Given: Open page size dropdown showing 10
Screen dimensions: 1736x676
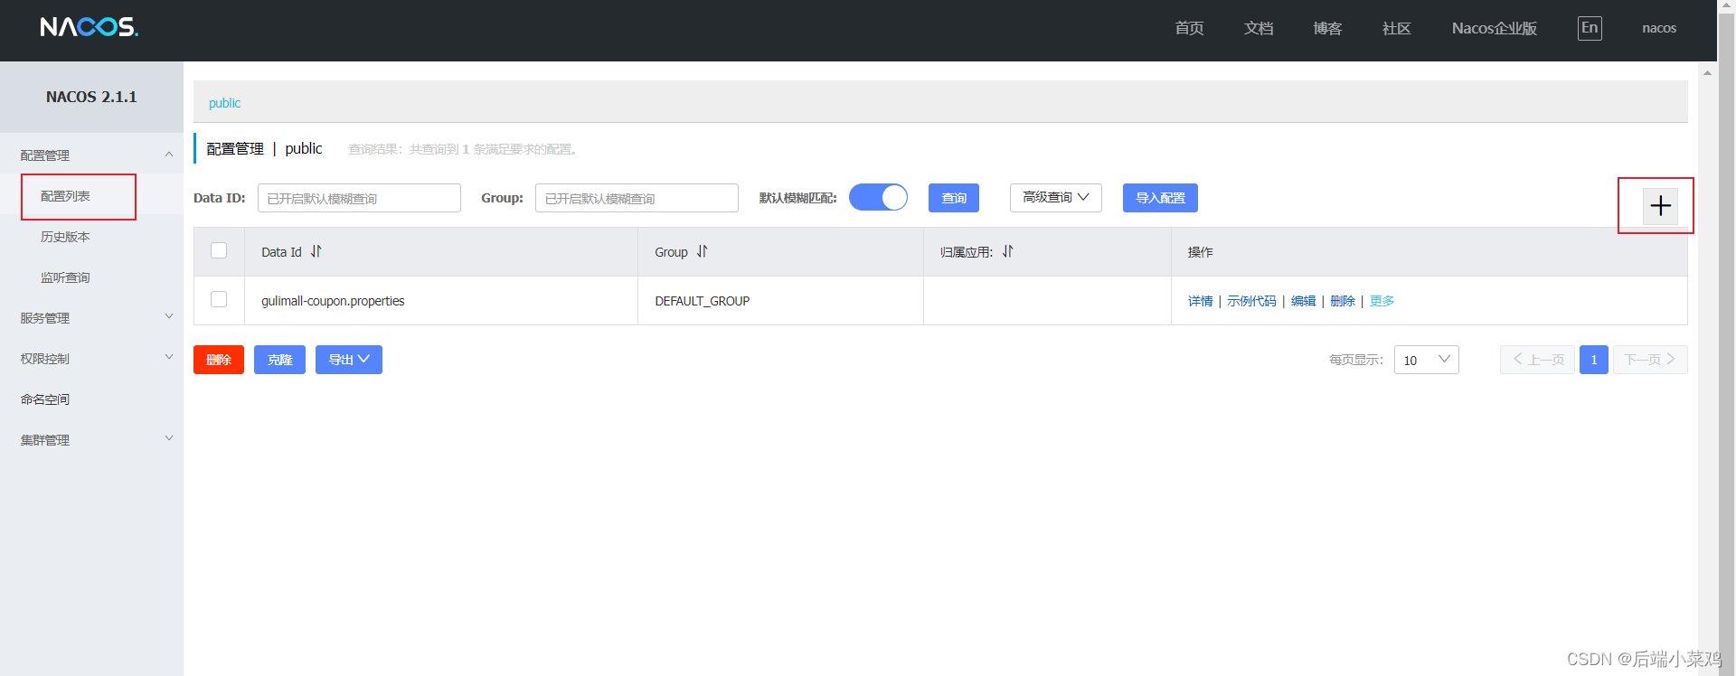Looking at the screenshot, I should [1426, 360].
